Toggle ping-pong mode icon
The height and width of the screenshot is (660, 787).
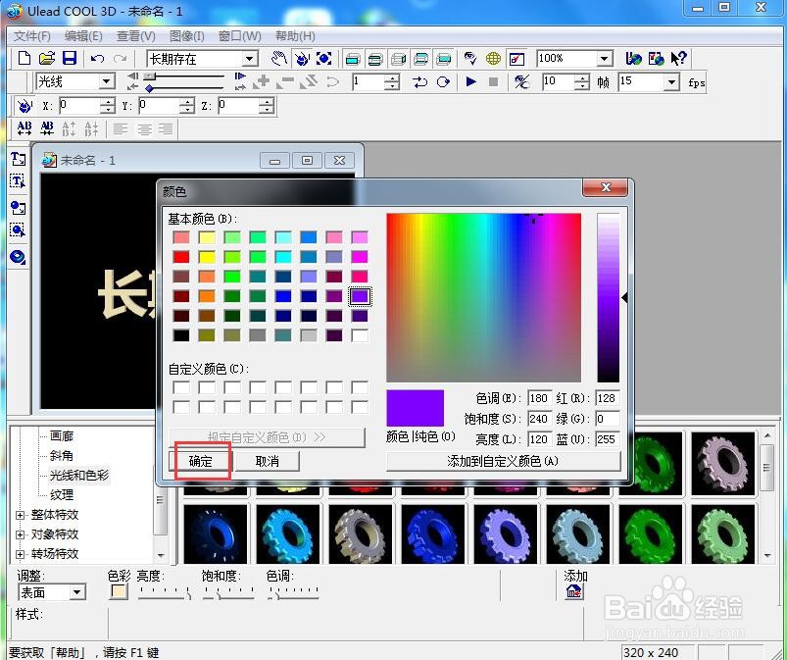(419, 81)
